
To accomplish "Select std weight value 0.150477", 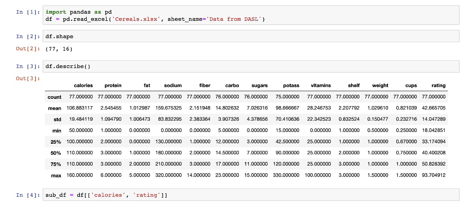I will point(377,119).
